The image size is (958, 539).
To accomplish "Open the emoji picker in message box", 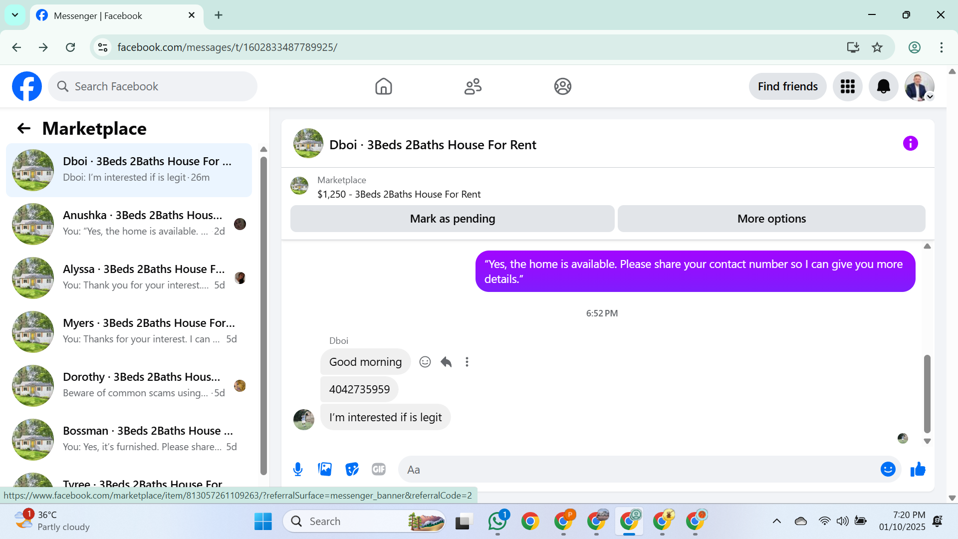I will point(888,469).
